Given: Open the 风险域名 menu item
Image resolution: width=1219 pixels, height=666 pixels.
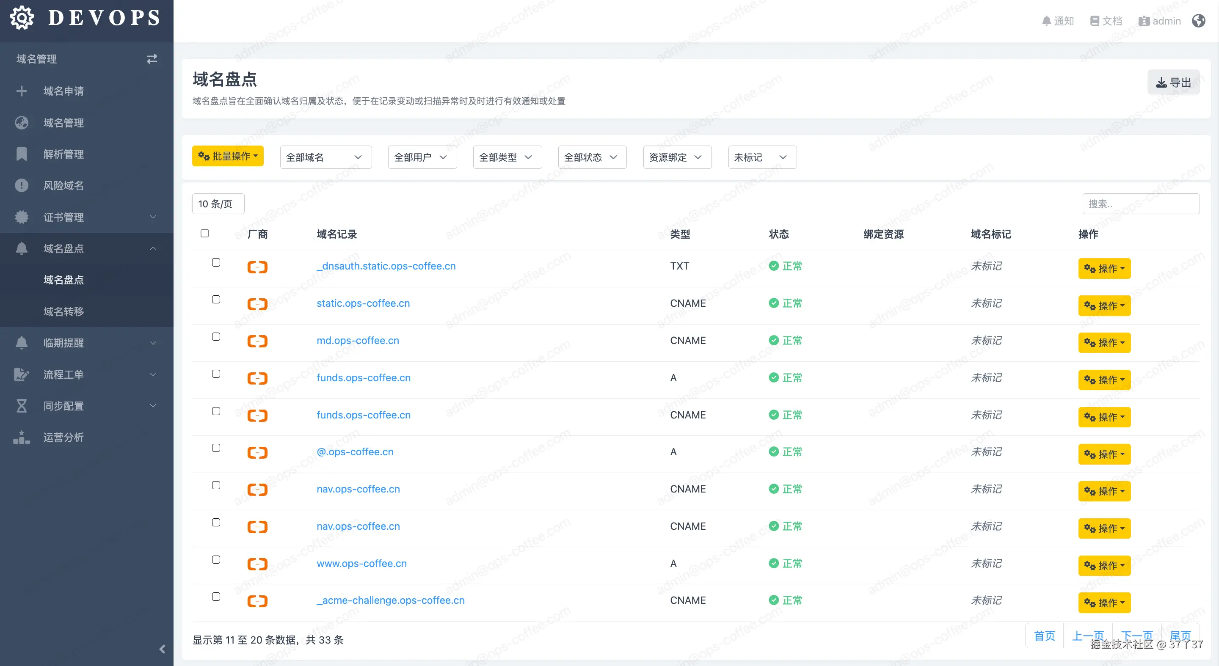Looking at the screenshot, I should (87, 185).
